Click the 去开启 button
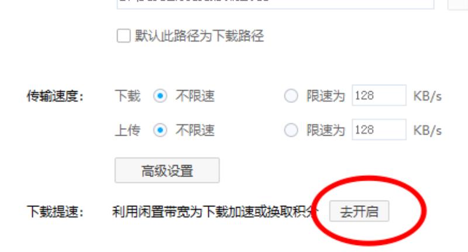This screenshot has width=468, height=252. point(359,211)
